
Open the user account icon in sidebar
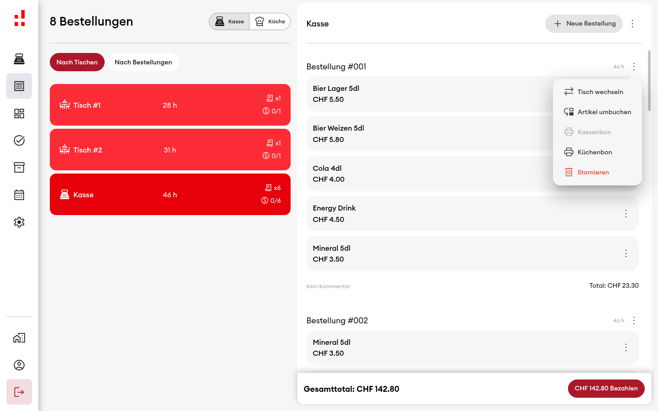pos(19,365)
